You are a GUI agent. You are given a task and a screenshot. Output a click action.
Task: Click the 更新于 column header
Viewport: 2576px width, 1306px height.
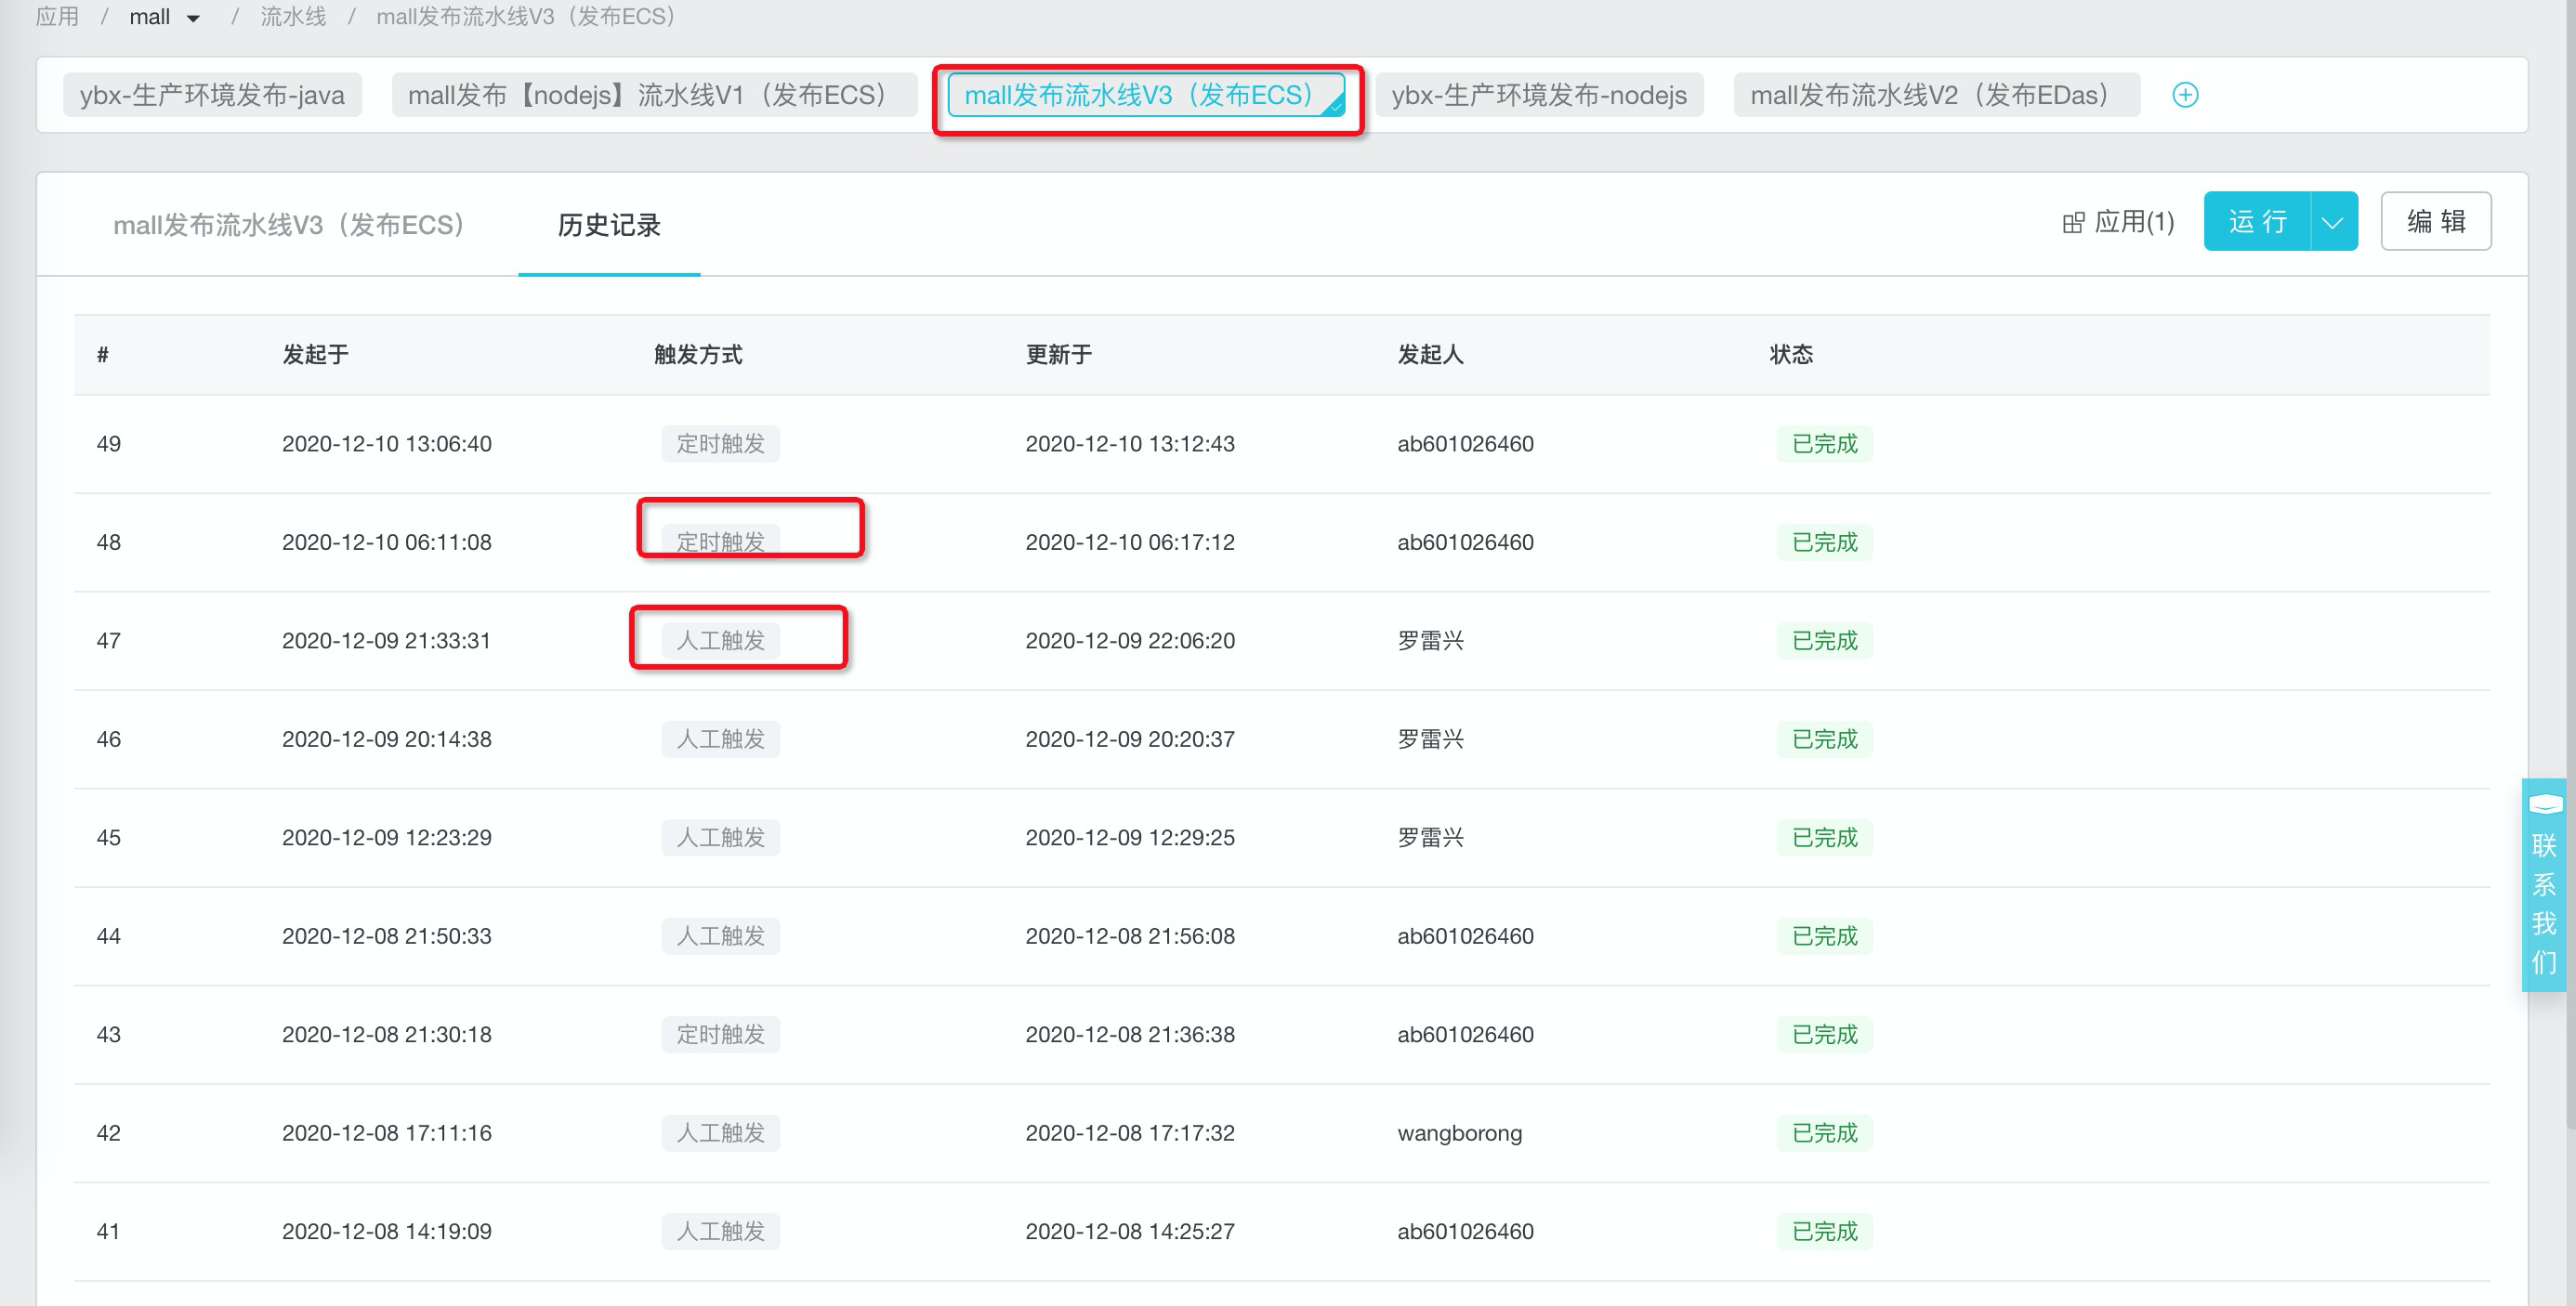pos(1059,355)
